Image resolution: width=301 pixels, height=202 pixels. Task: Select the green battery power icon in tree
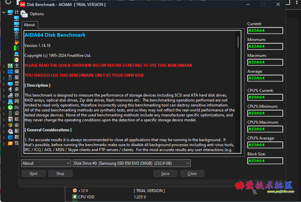(x=16, y=48)
